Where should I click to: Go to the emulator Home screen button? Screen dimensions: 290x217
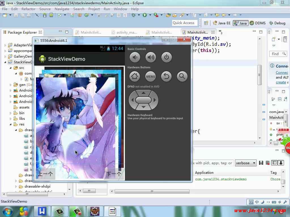point(135,76)
